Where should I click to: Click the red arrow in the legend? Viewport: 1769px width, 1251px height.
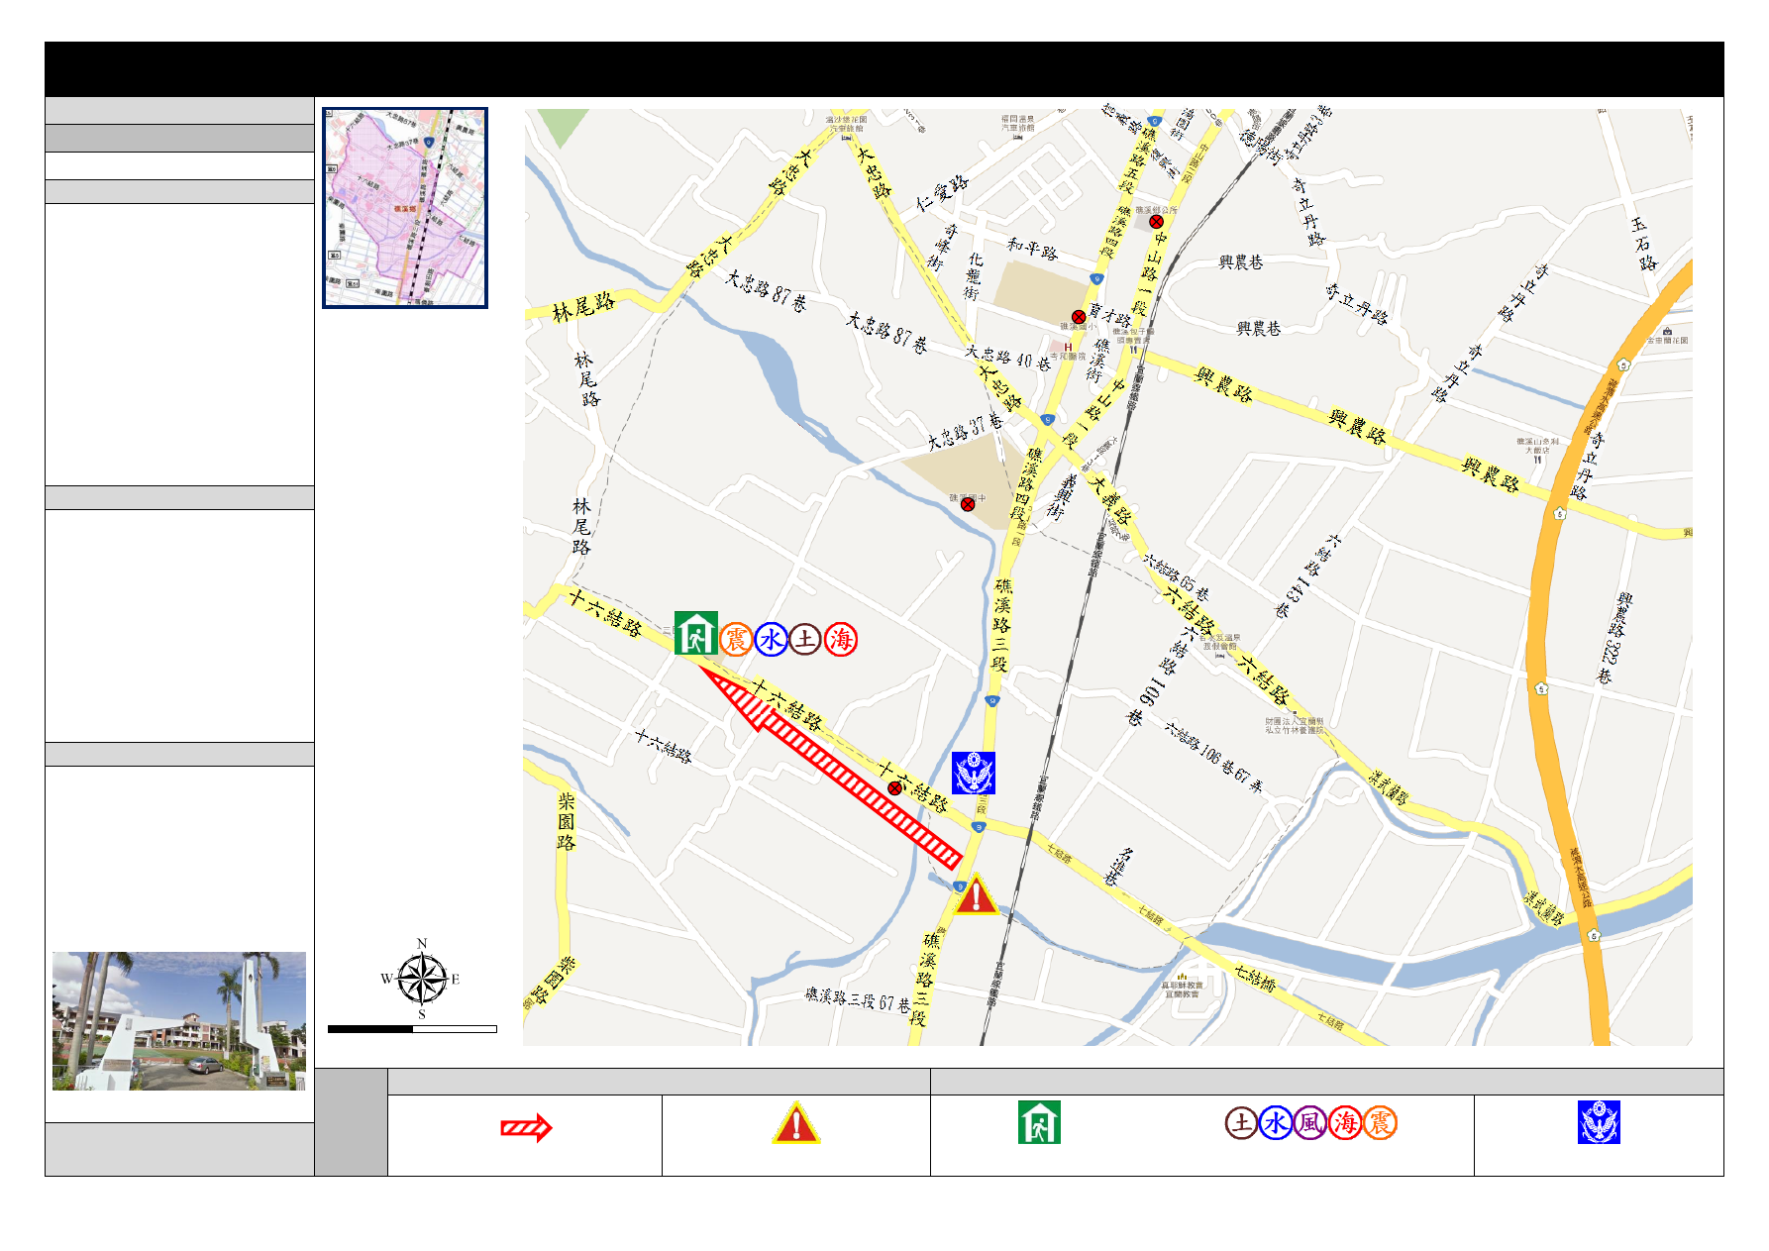pos(526,1127)
